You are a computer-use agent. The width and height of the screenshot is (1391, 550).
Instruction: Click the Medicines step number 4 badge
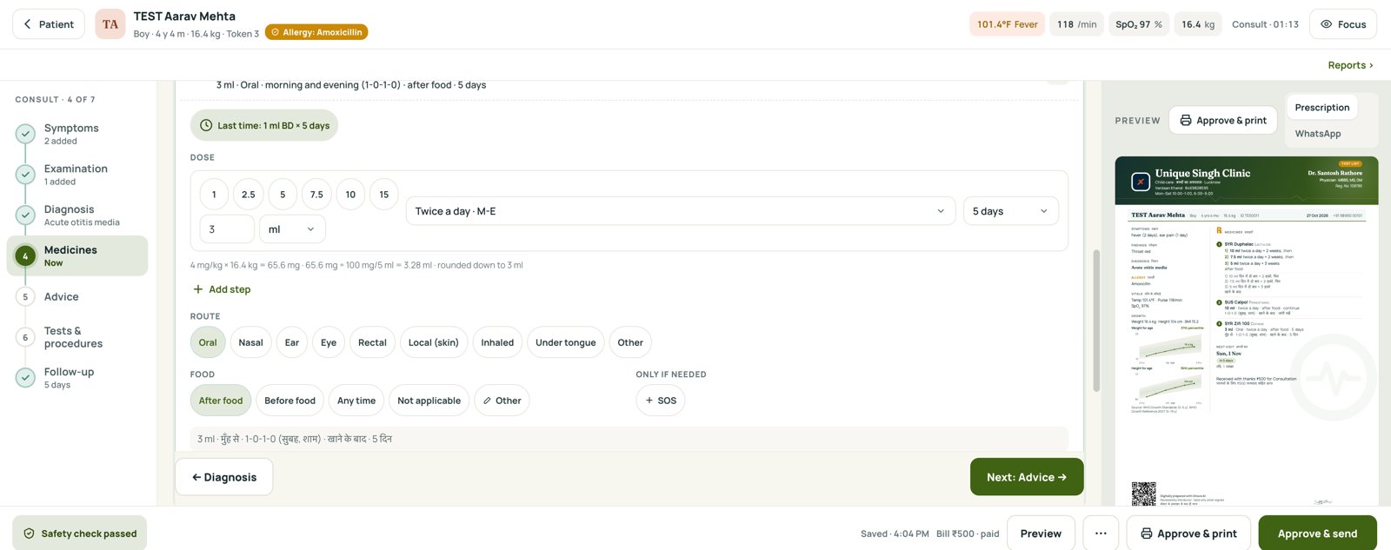coord(25,255)
